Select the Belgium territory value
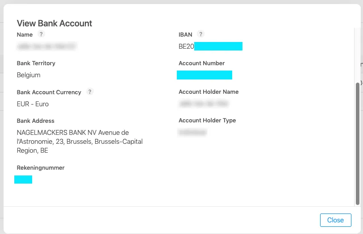This screenshot has width=363, height=234. point(29,75)
